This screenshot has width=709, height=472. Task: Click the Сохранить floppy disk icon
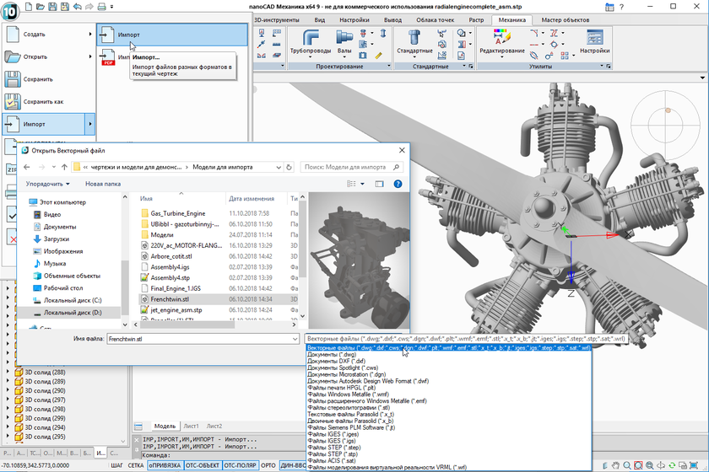tap(13, 79)
